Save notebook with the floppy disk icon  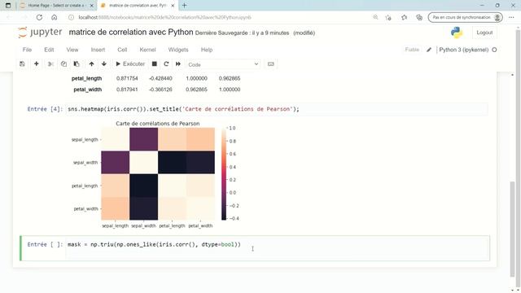pyautogui.click(x=22, y=63)
